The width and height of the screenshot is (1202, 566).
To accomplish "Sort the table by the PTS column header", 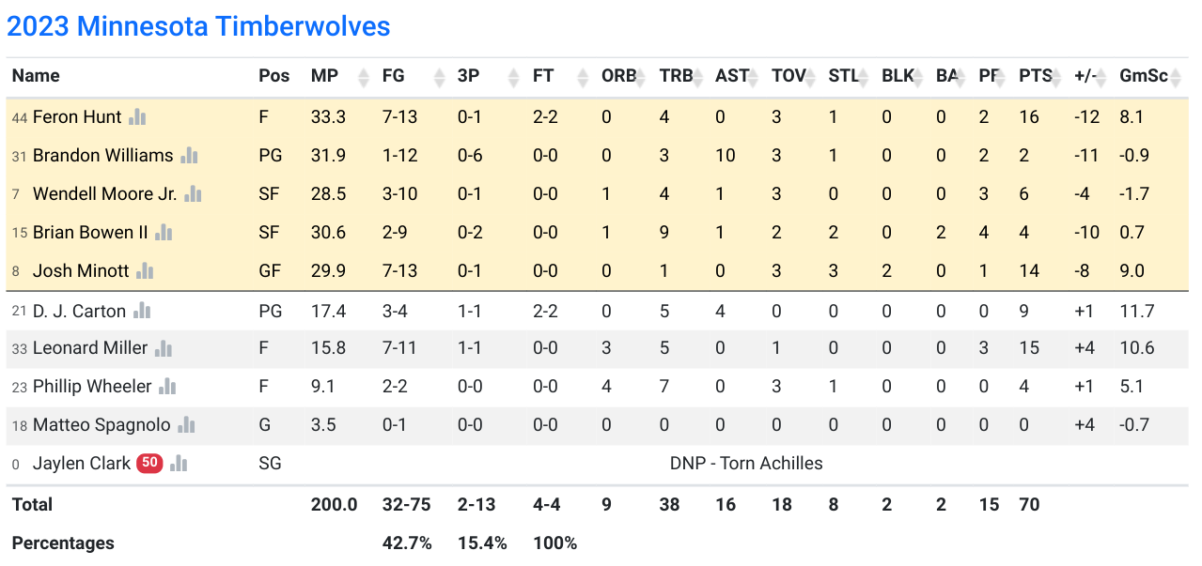I will (1036, 76).
